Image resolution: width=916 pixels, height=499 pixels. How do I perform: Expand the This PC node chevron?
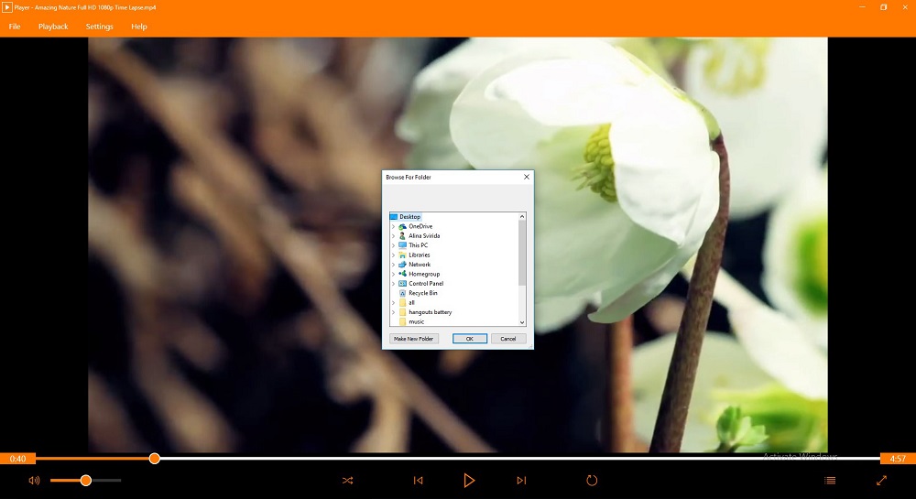393,245
